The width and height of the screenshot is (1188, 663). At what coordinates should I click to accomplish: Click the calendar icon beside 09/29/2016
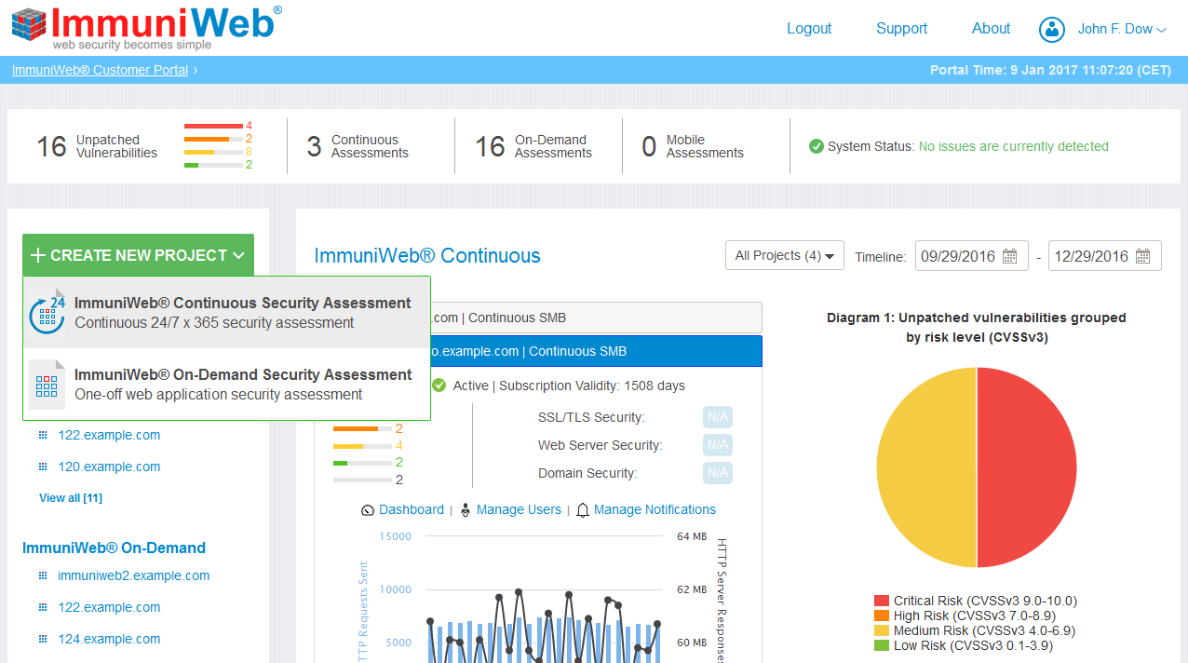(x=1009, y=257)
